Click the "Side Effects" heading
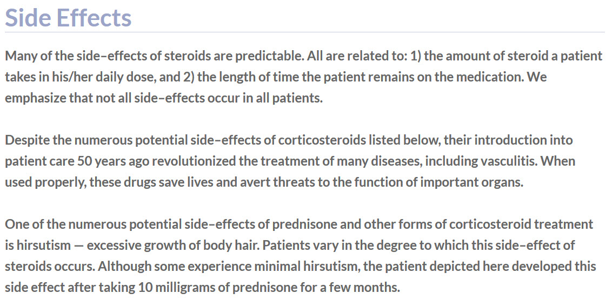612x300 pixels. pos(68,17)
